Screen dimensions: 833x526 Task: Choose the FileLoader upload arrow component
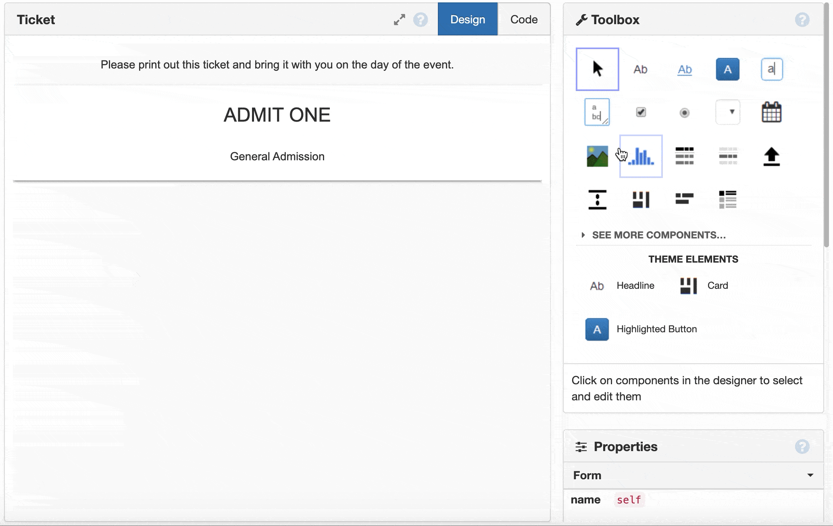point(771,156)
